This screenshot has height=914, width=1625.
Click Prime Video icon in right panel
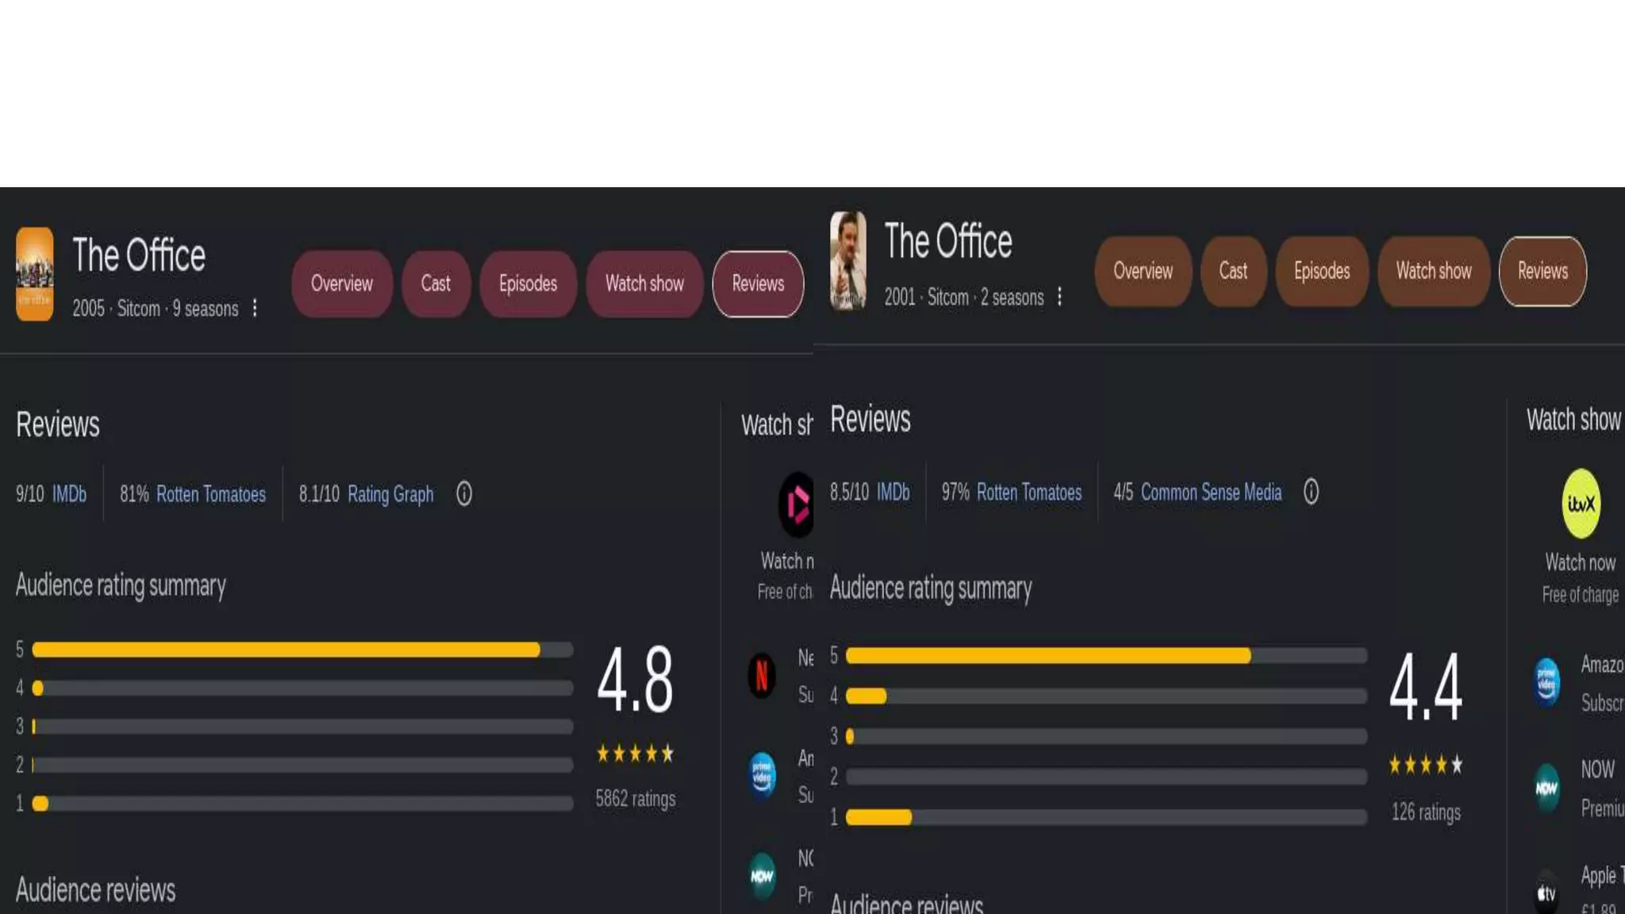point(1546,682)
